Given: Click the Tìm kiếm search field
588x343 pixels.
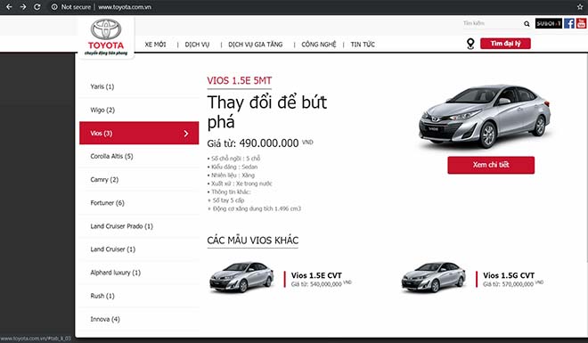Looking at the screenshot, I should click(492, 23).
